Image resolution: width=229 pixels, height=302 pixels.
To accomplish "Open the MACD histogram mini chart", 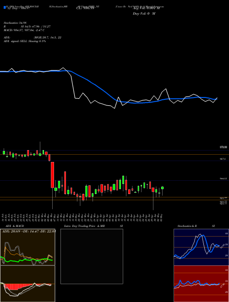I will click(27, 284).
